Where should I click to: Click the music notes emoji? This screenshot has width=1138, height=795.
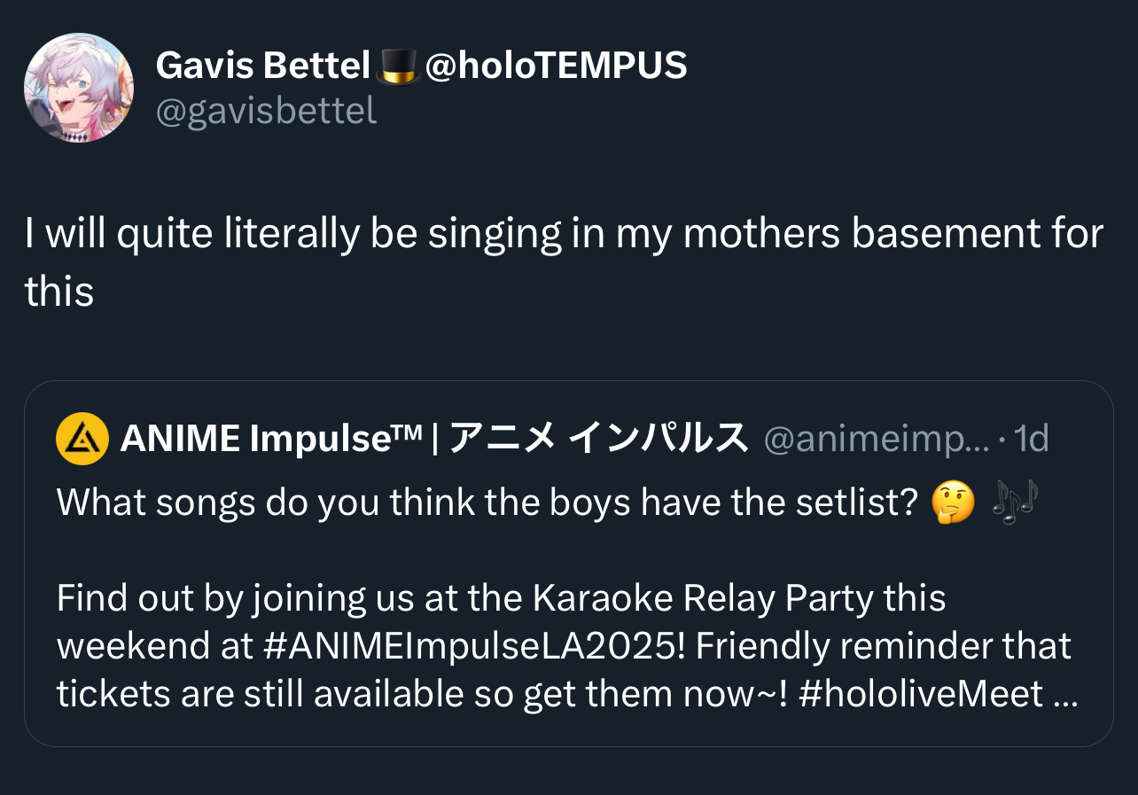pyautogui.click(x=1014, y=503)
